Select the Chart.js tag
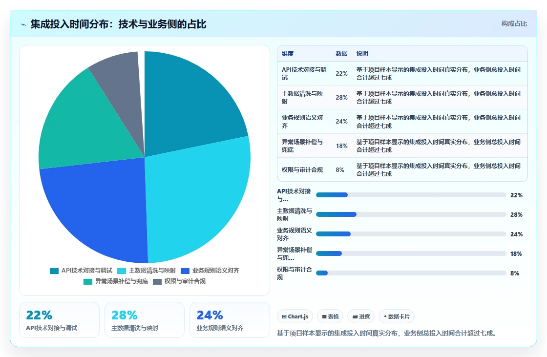This screenshot has height=357, width=547. click(x=295, y=316)
